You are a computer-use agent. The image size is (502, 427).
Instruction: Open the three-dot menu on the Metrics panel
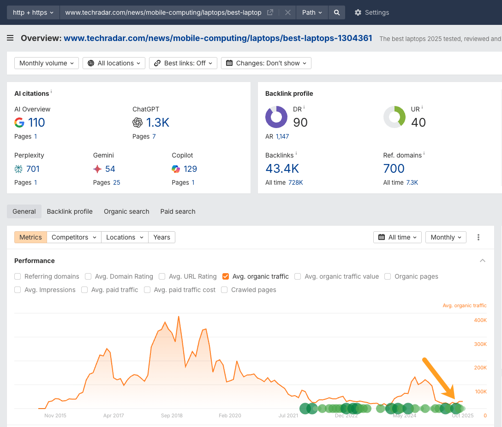(x=478, y=237)
